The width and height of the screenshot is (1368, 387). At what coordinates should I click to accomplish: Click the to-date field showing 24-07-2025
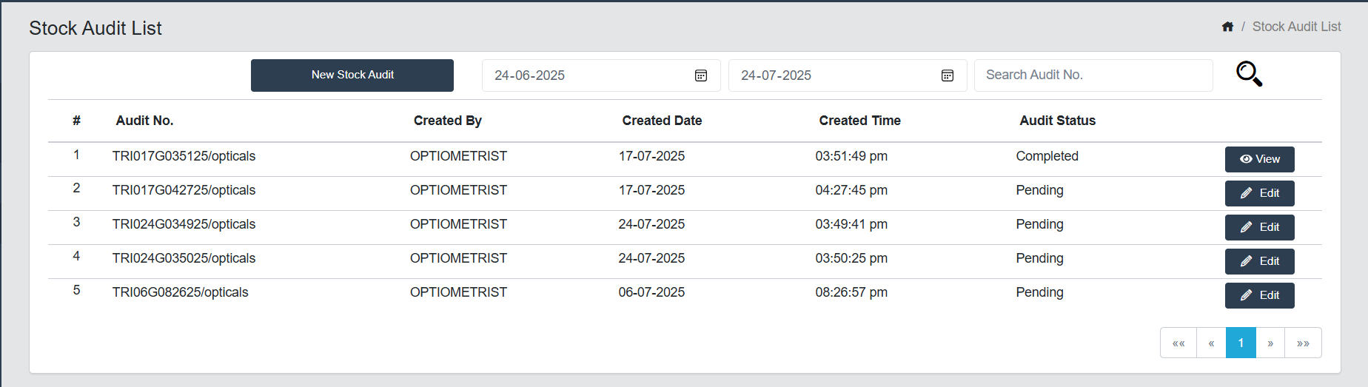(833, 75)
